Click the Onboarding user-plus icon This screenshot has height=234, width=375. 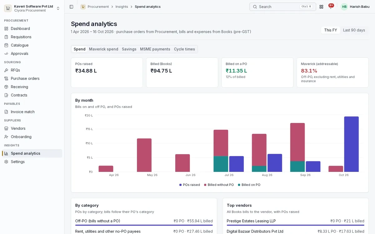pyautogui.click(x=6, y=137)
